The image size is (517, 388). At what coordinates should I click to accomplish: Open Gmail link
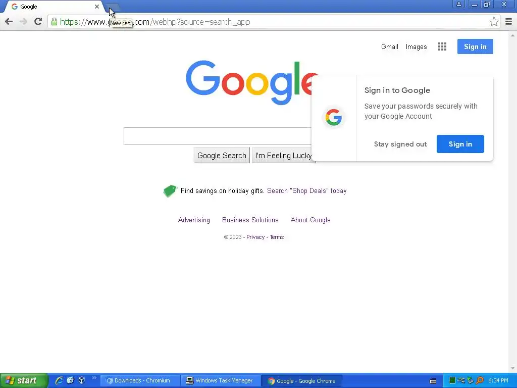pyautogui.click(x=389, y=46)
